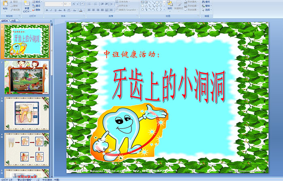Open the Quick Styles (快速样式) gallery

coord(179,6)
